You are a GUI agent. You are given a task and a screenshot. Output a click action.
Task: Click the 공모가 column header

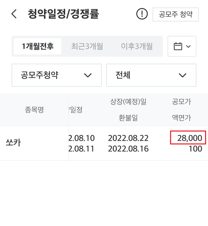point(182,102)
